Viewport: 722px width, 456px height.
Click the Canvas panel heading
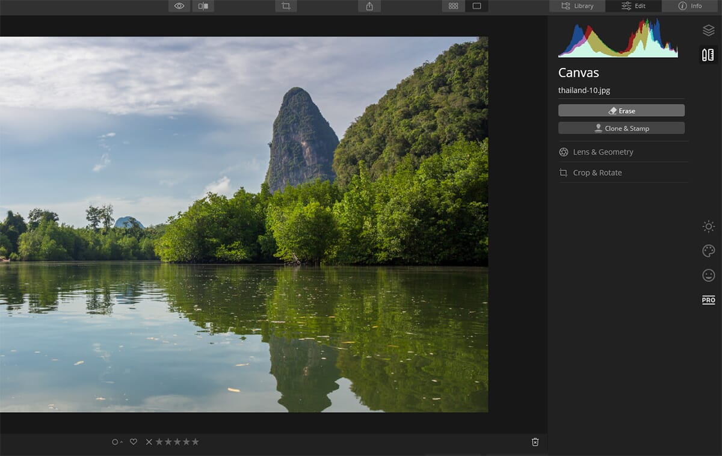click(x=579, y=73)
